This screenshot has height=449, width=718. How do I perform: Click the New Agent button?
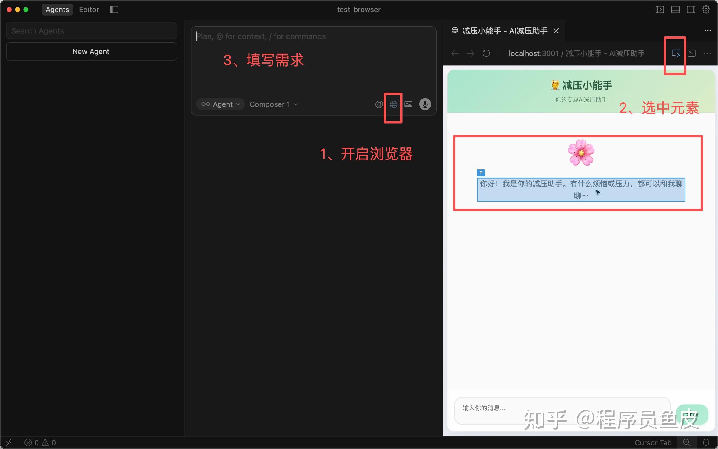[x=91, y=52]
